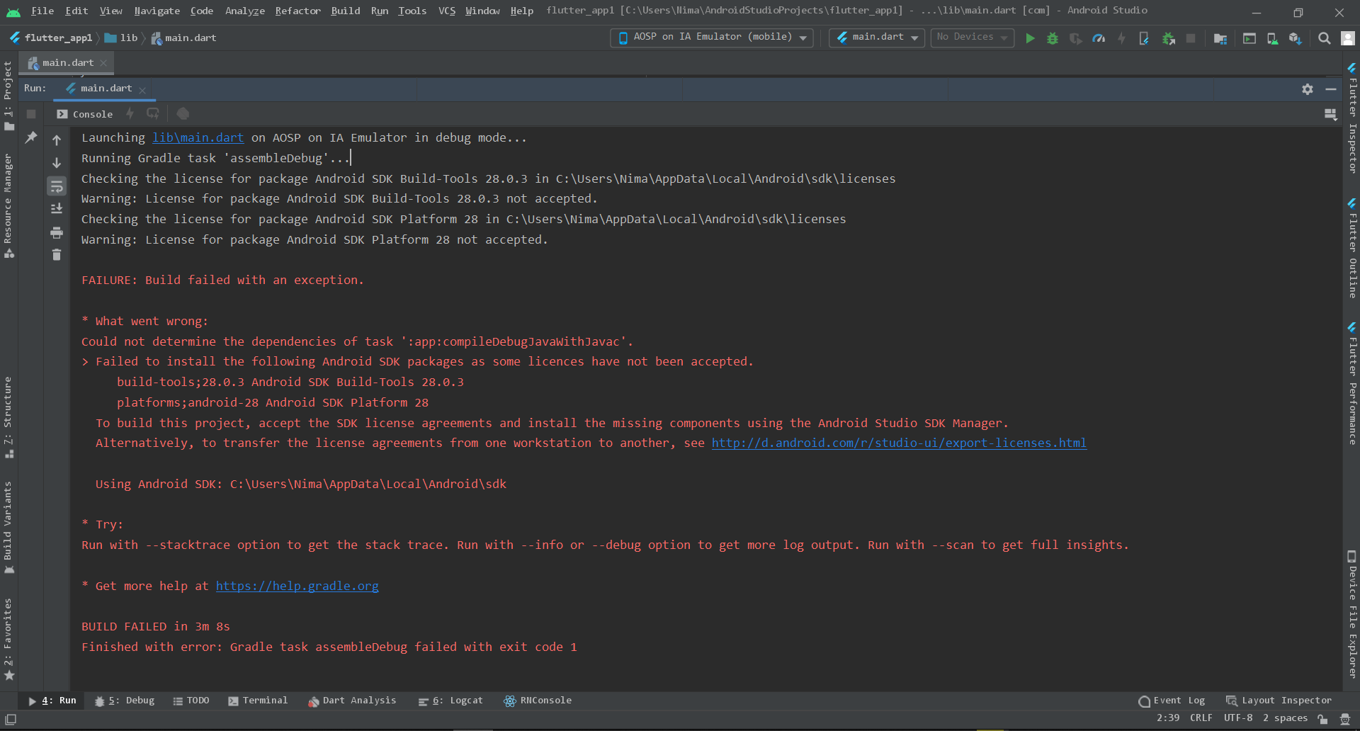The height and width of the screenshot is (731, 1360).
Task: Start debugging with the green bug icon
Action: [x=1053, y=38]
